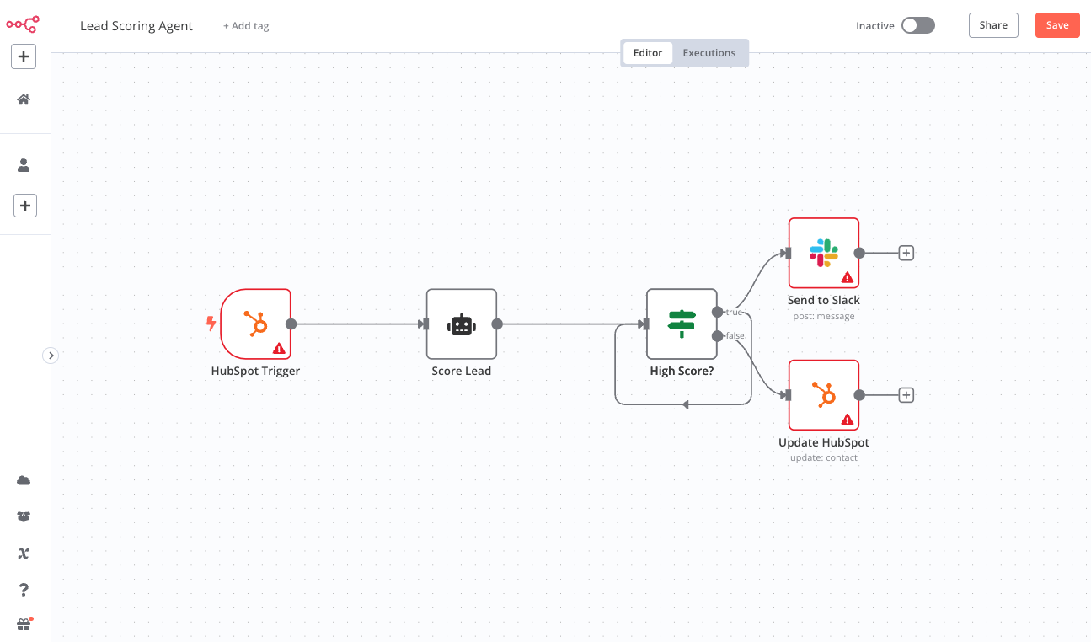The image size is (1091, 642).
Task: Open the Home icon in sidebar
Action: 24,99
